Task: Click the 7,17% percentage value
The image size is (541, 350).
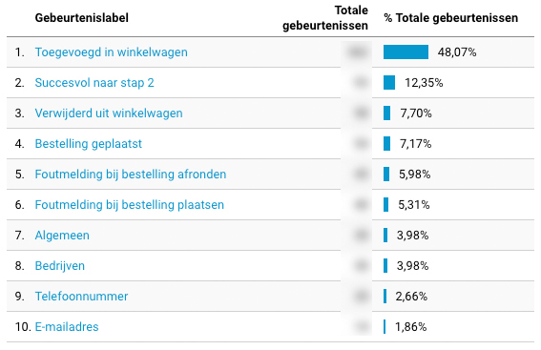Action: click(x=415, y=144)
